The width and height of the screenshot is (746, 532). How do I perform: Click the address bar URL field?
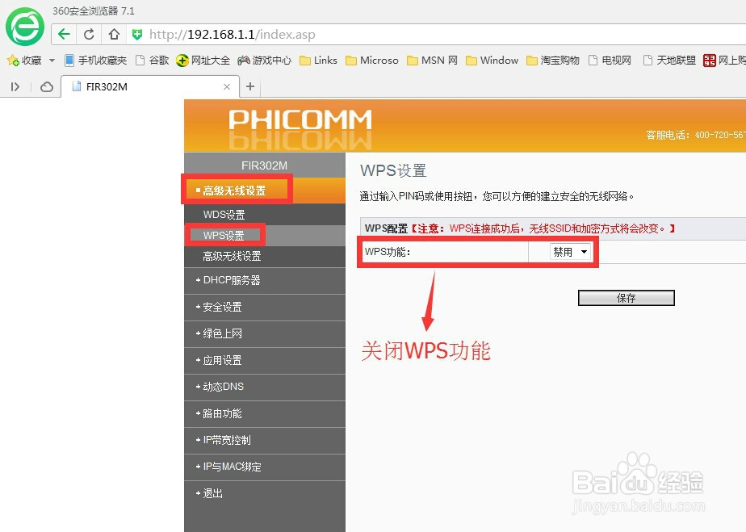242,34
